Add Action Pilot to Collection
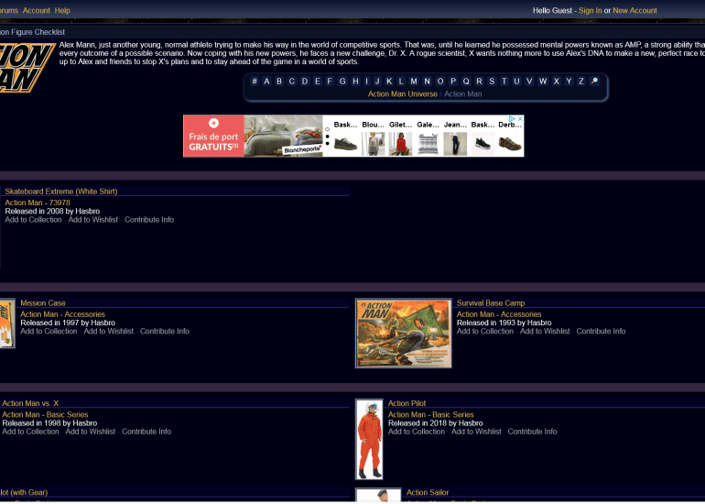The height and width of the screenshot is (504, 705). click(x=417, y=432)
